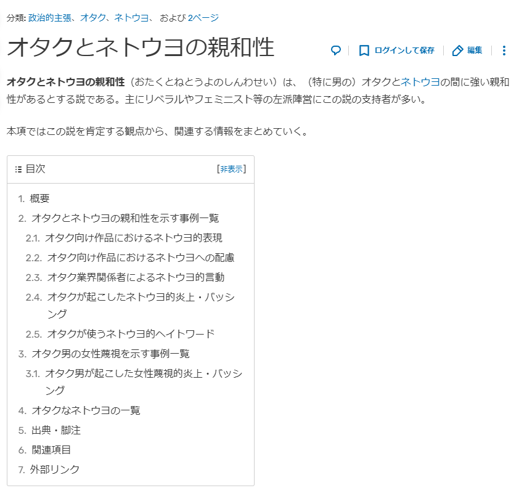Image resolution: width=519 pixels, height=488 pixels.
Task: Click the comment speech bubble icon
Action: click(x=336, y=51)
